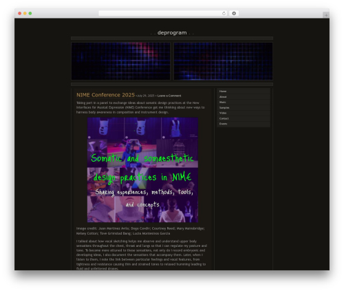The height and width of the screenshot is (291, 344).
Task: Open the NIME Conference 2025 post title
Action: coord(105,95)
